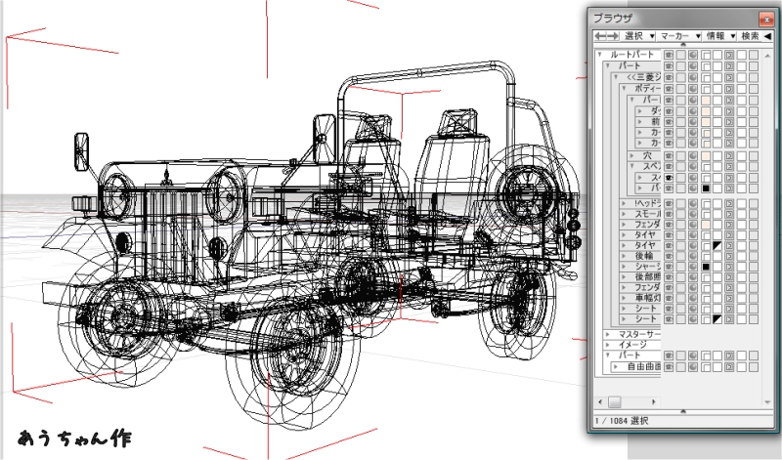Image resolution: width=782 pixels, height=460 pixels.
Task: Check the box after eye on ルートパート row
Action: [x=680, y=55]
